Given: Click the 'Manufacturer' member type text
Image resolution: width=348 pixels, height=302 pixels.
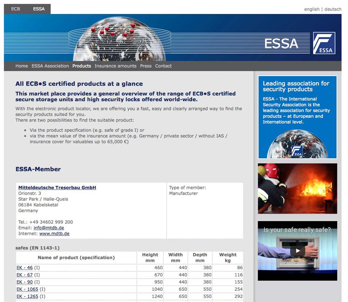Looking at the screenshot, I should click(x=184, y=193).
